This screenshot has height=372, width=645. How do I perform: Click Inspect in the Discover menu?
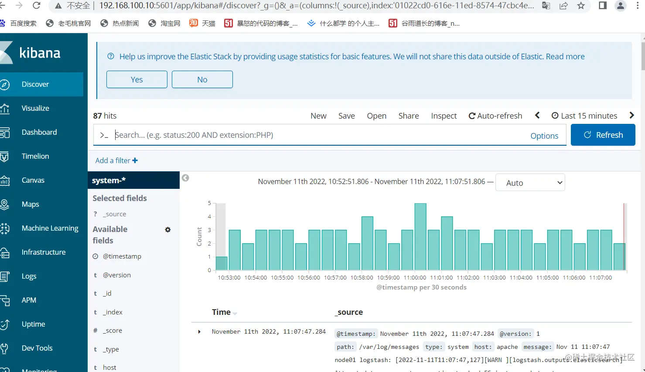(x=444, y=116)
